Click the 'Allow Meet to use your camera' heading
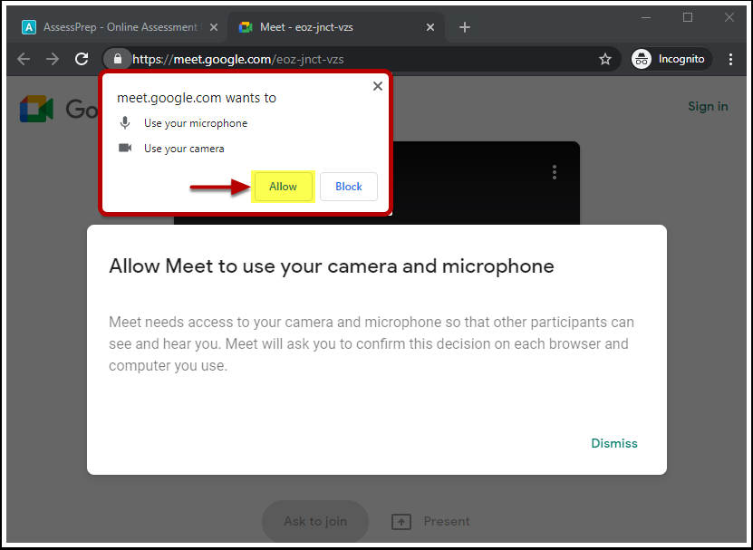The height and width of the screenshot is (550, 753). point(332,266)
